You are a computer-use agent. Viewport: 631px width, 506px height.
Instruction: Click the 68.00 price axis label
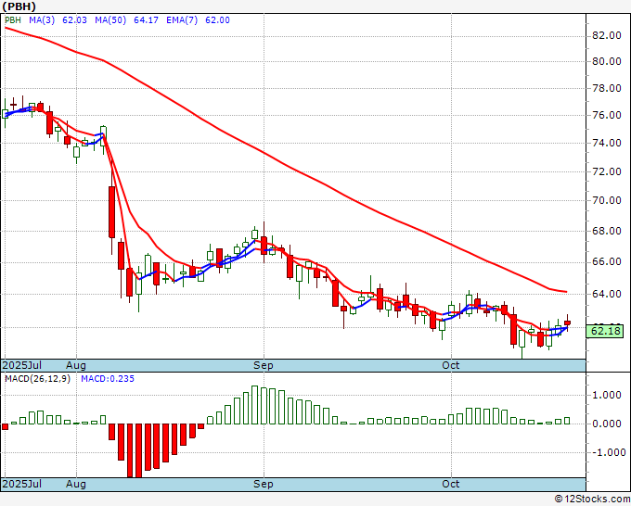[x=607, y=231]
